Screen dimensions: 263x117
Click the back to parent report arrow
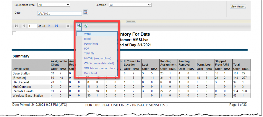pos(68,26)
